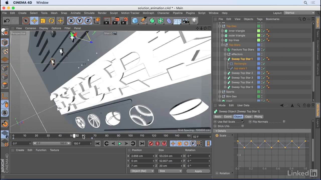Switch to Model mode in left palette
The width and height of the screenshot is (321, 180).
[5, 42]
